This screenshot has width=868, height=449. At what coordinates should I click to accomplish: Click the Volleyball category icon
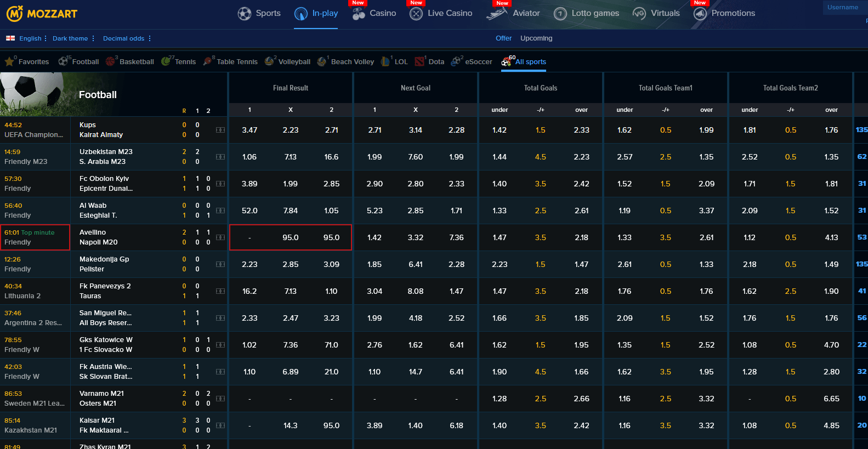click(269, 61)
